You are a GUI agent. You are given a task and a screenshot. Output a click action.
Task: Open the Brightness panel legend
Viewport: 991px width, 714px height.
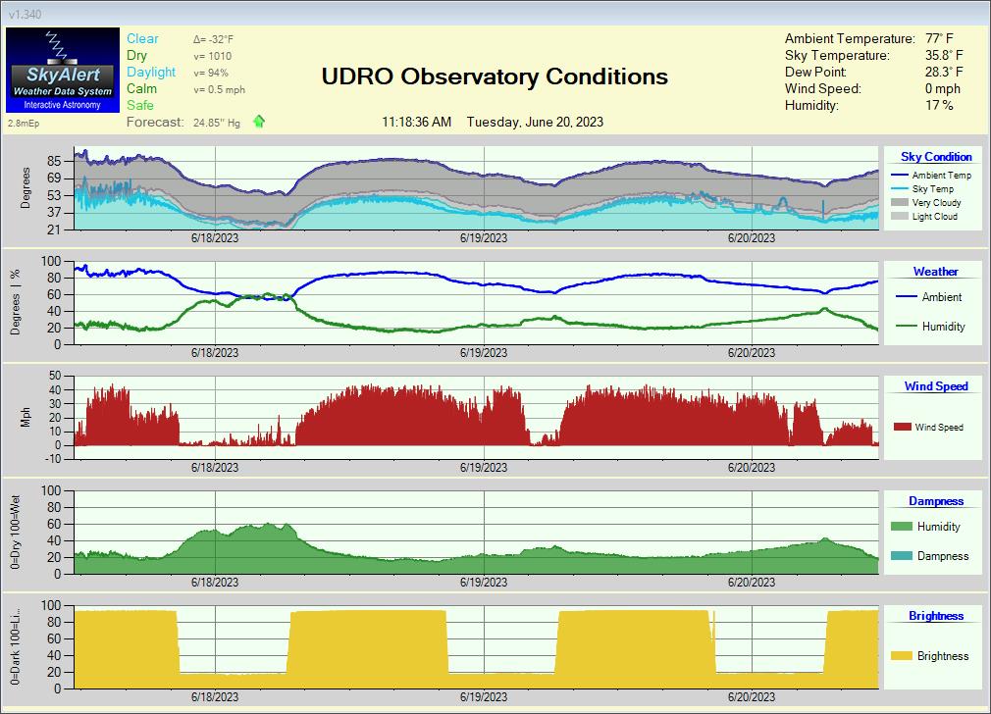click(935, 615)
